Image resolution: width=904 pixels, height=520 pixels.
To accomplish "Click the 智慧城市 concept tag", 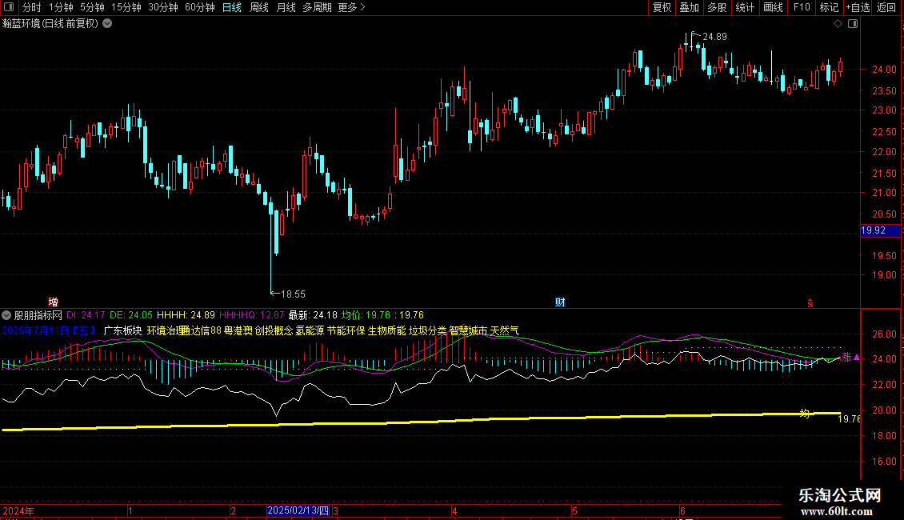I will tap(468, 331).
